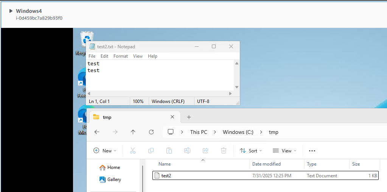Click the Delete trash icon
387x192 pixels.
pyautogui.click(x=224, y=151)
